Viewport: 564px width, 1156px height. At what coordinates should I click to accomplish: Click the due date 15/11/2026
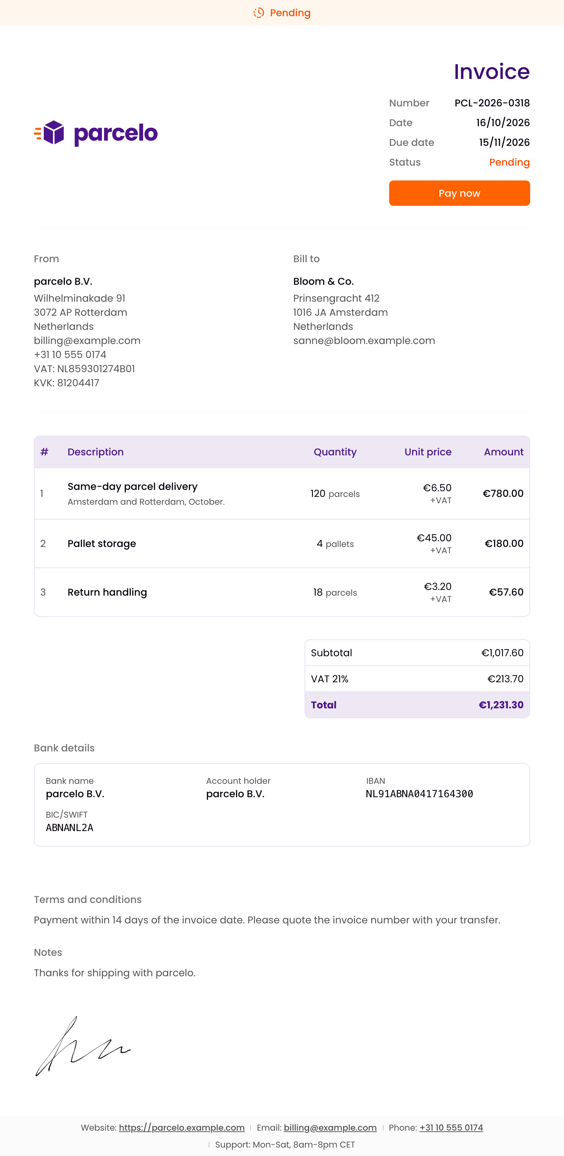coord(504,142)
